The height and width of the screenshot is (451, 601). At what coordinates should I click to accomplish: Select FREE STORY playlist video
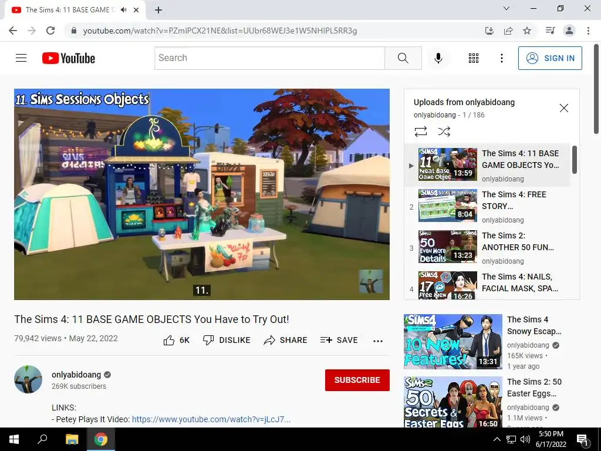487,206
